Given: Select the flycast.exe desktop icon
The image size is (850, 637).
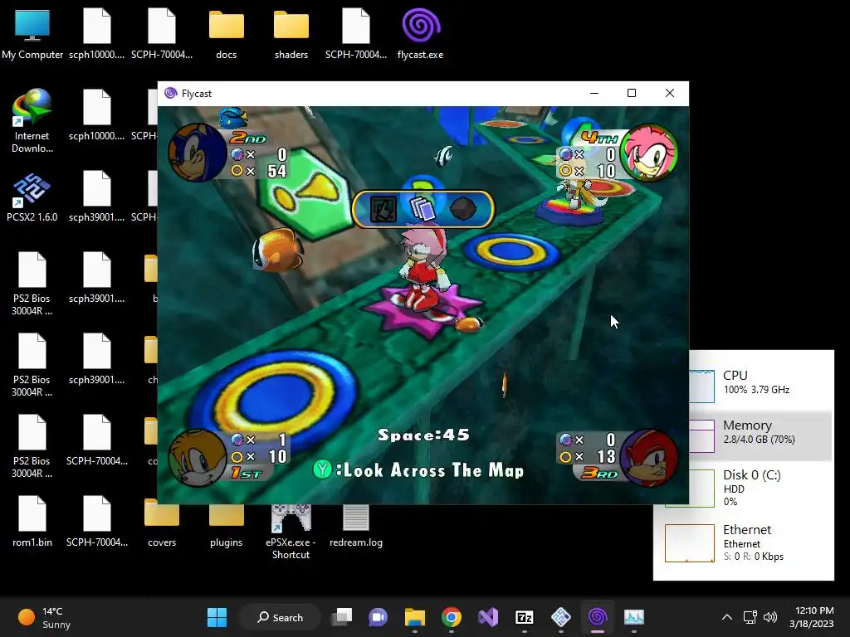Looking at the screenshot, I should click(x=420, y=33).
